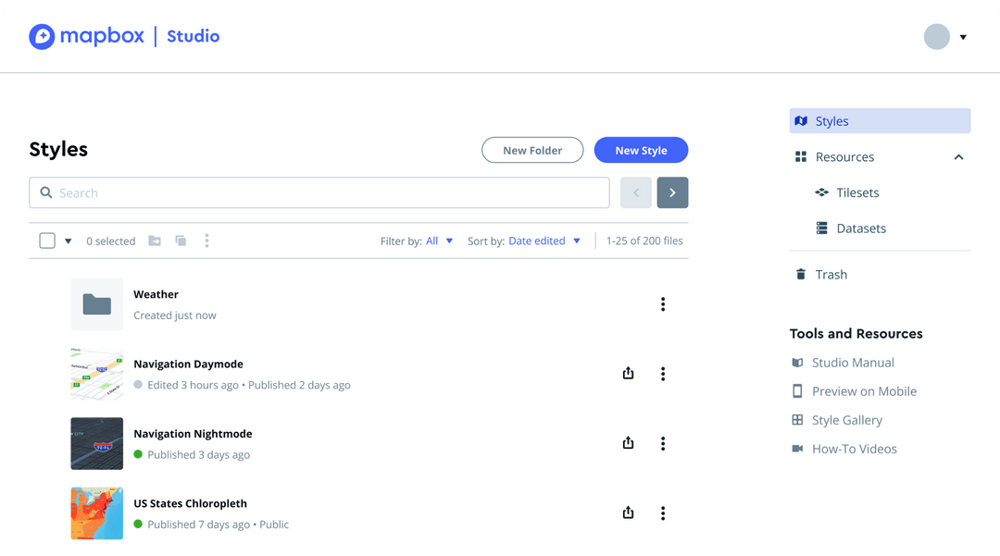Image resolution: width=1000 pixels, height=556 pixels.
Task: Open Tilesets in the sidebar
Action: pyautogui.click(x=856, y=192)
